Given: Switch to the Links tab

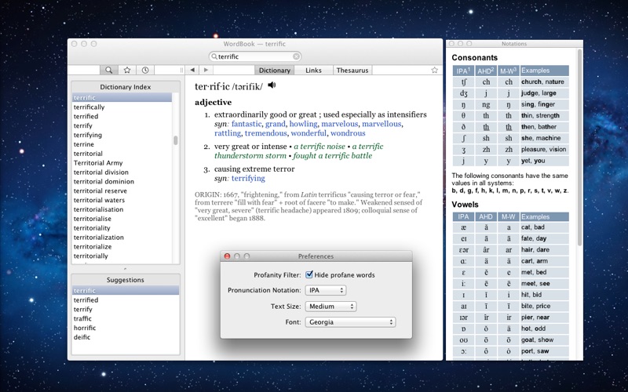Looking at the screenshot, I should point(313,70).
